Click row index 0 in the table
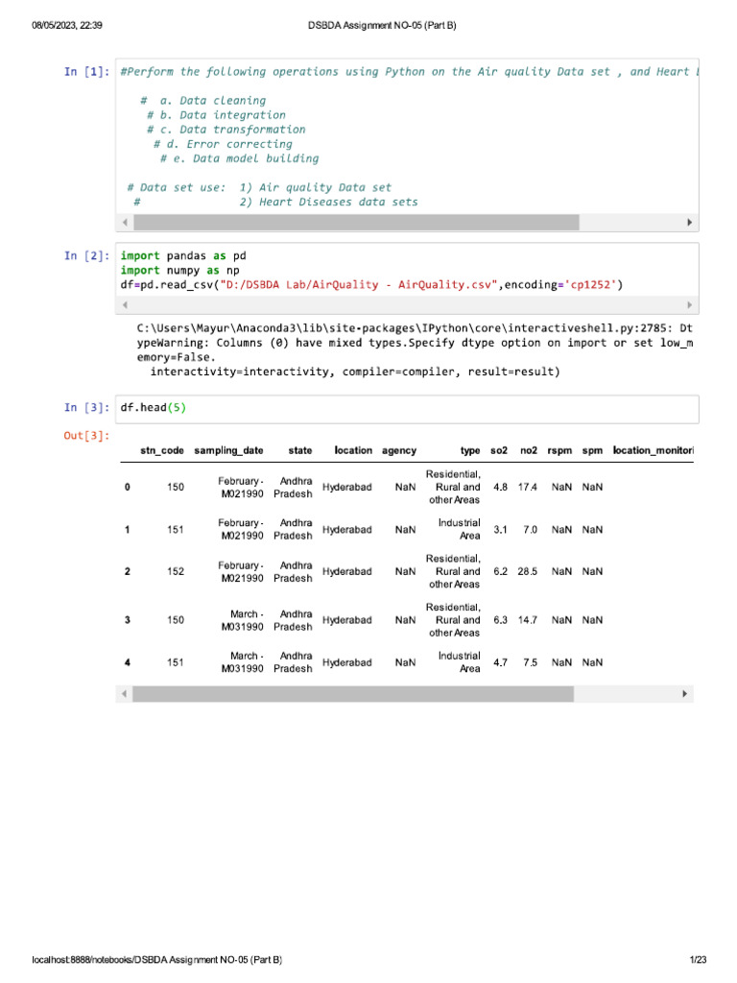The height and width of the screenshot is (983, 737). pos(128,487)
